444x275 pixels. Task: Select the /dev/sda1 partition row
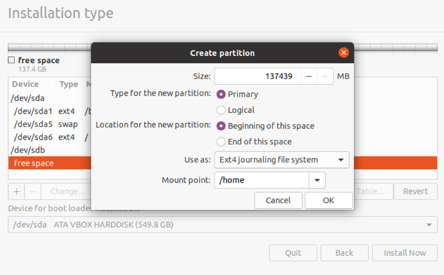[46, 111]
